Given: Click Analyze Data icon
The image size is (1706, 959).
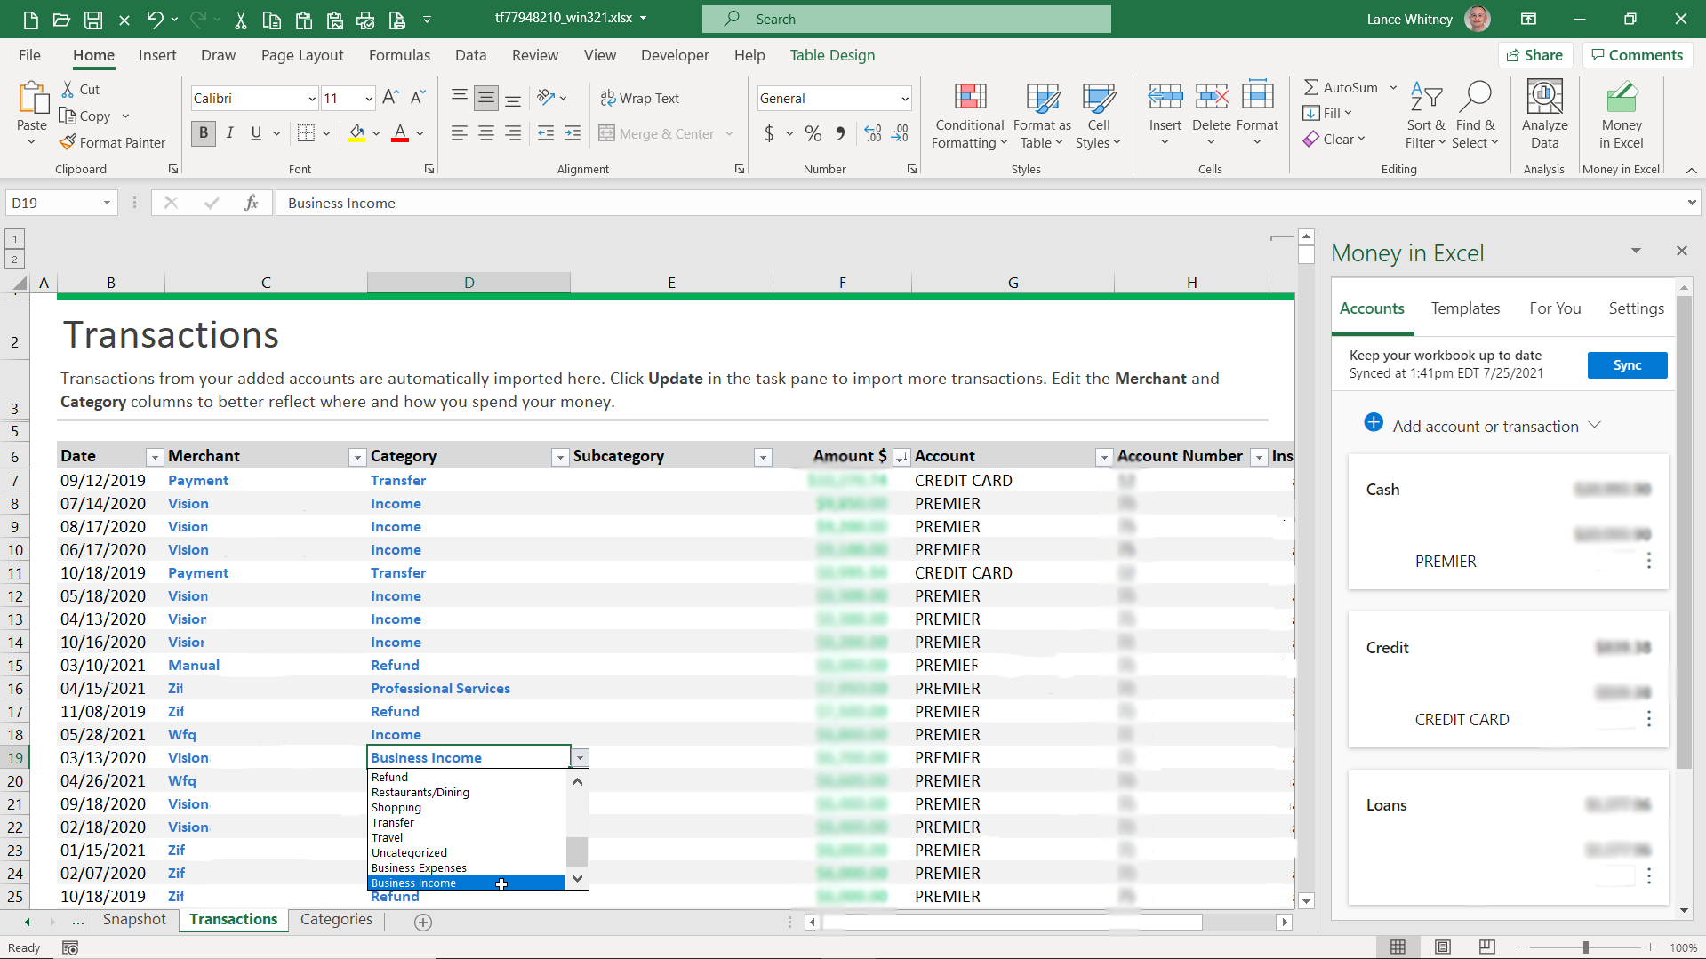Looking at the screenshot, I should (x=1544, y=96).
